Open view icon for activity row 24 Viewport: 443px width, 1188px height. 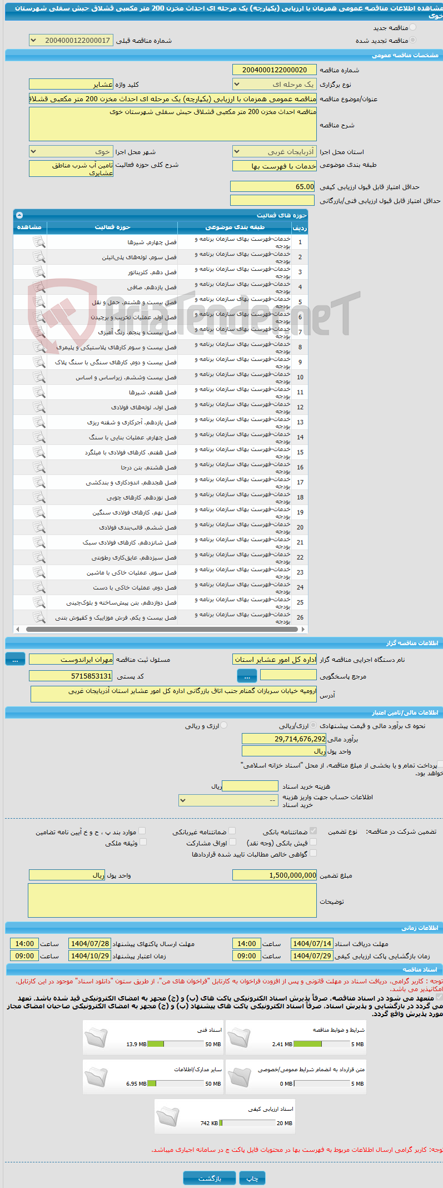pyautogui.click(x=39, y=587)
